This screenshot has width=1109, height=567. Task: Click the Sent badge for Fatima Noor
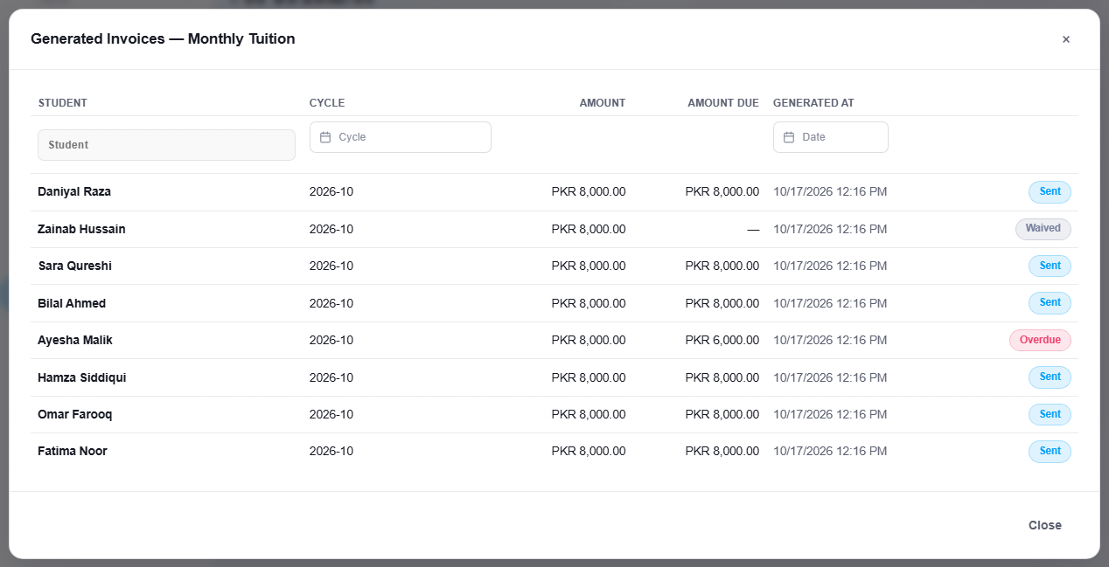pos(1050,451)
